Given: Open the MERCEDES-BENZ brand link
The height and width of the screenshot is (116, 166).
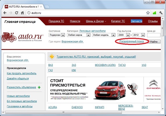Looking at the screenshot, I should (126, 107).
